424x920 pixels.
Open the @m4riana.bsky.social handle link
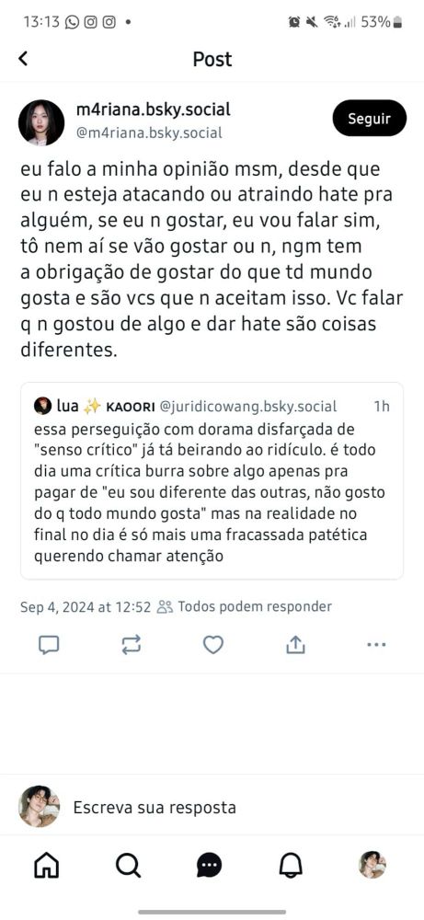pos(150,133)
